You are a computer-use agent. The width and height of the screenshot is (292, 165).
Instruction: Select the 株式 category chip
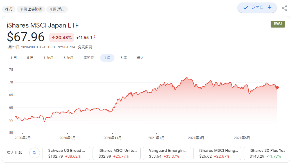[x=8, y=9]
